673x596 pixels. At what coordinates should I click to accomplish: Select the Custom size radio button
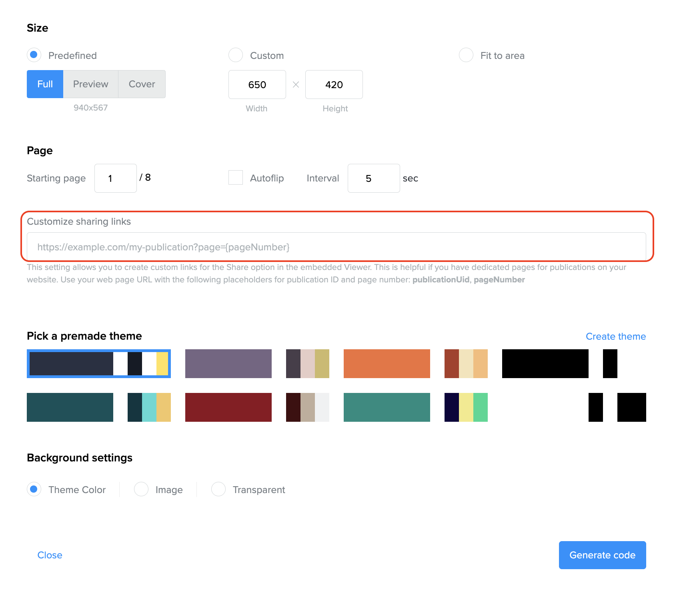[x=236, y=55]
